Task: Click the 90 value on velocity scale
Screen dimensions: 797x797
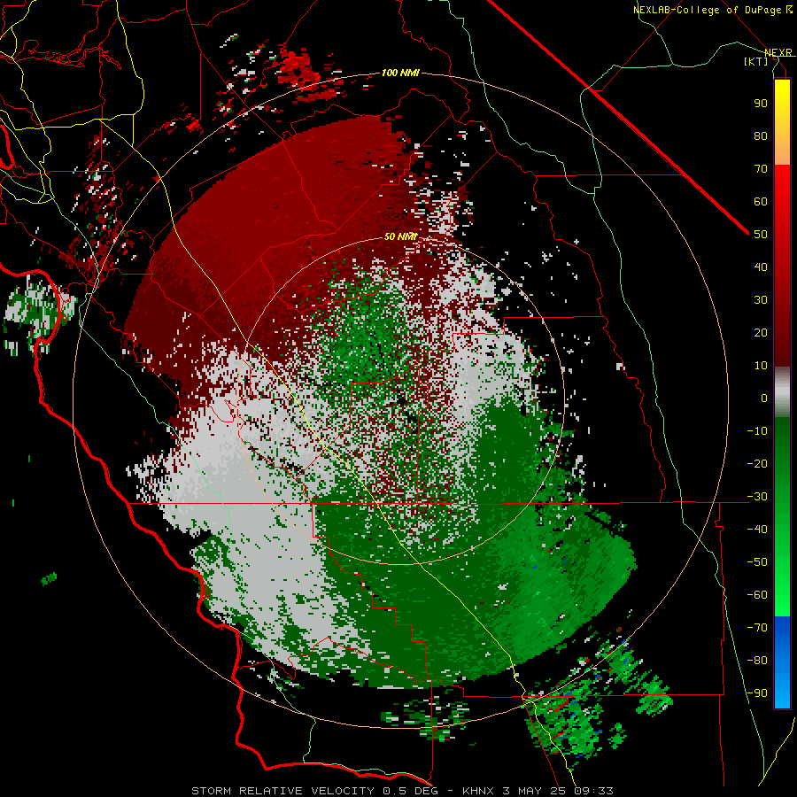Action: coord(761,104)
